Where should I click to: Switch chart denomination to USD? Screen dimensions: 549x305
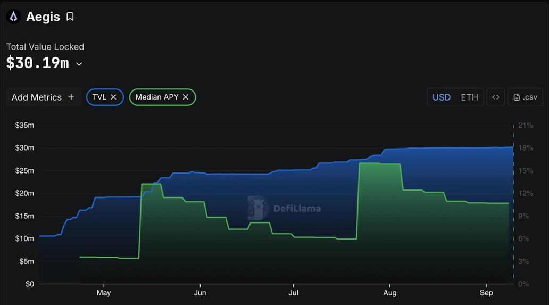[442, 97]
